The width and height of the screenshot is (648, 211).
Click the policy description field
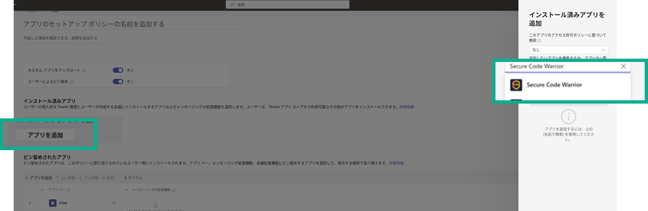126,38
